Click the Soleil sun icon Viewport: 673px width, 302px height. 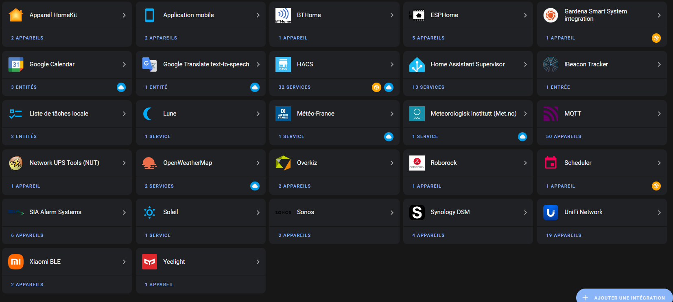click(x=150, y=212)
